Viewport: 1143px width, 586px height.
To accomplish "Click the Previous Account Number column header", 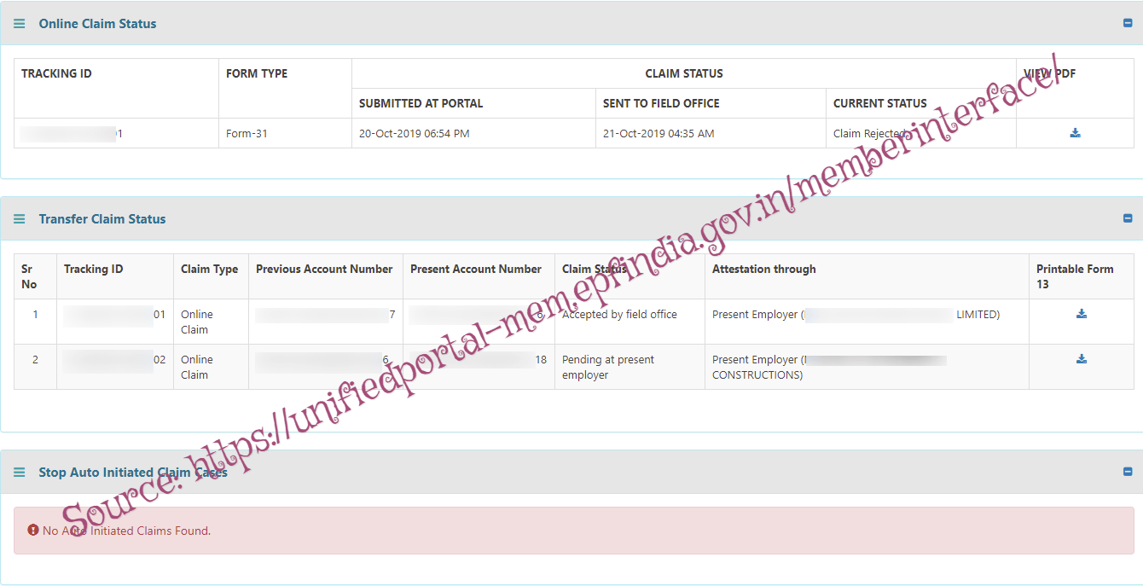I will click(x=324, y=270).
